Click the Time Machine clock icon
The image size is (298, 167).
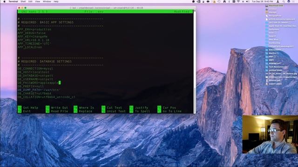point(219,1)
